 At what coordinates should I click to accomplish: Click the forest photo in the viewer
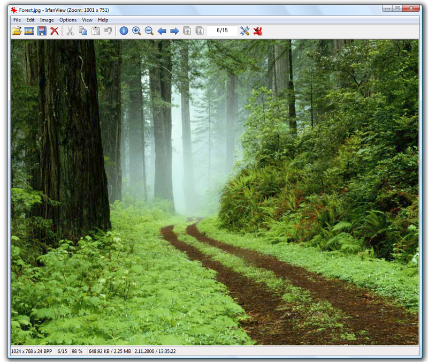215,192
